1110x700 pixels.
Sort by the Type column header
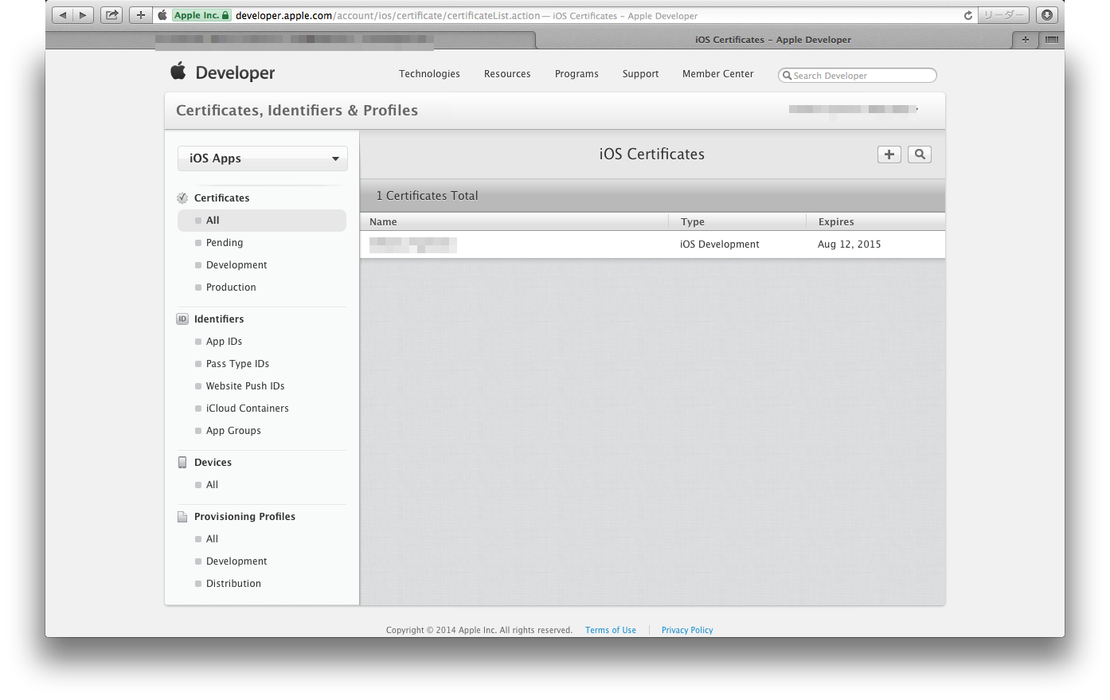click(x=737, y=222)
